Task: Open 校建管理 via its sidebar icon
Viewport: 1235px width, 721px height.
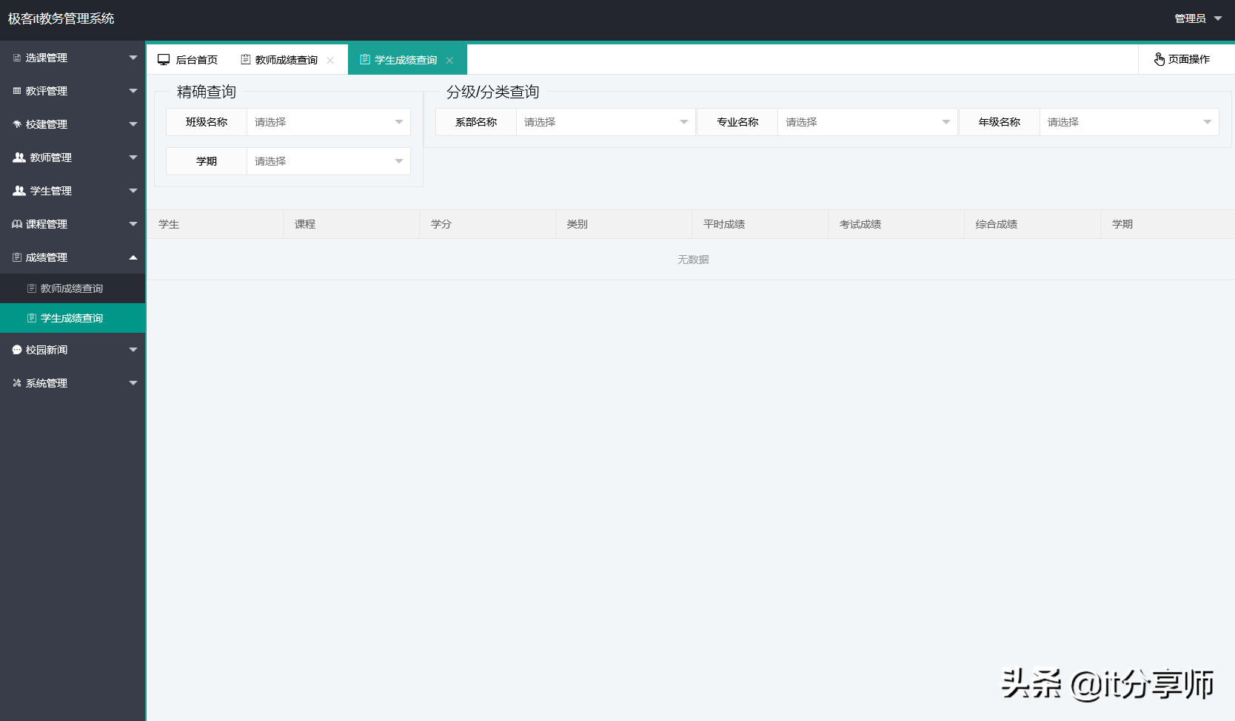Action: pos(16,124)
